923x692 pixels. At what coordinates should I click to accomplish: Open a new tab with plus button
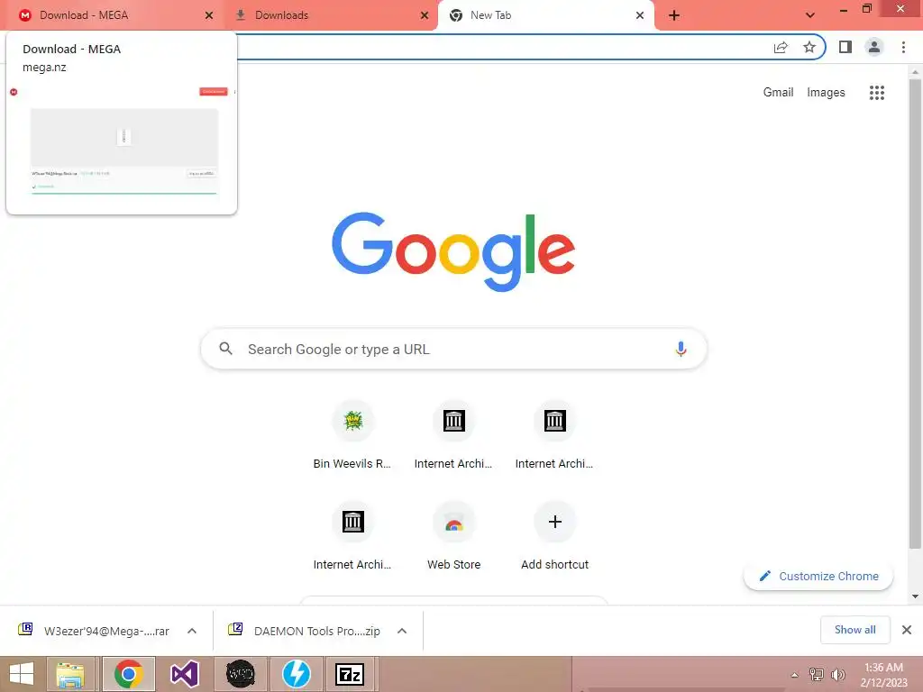(674, 16)
